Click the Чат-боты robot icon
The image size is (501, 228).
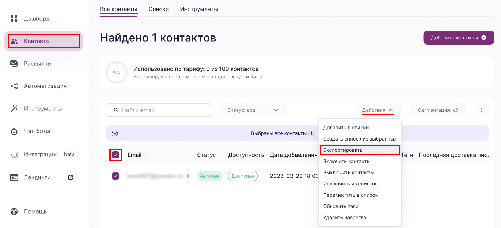14,131
